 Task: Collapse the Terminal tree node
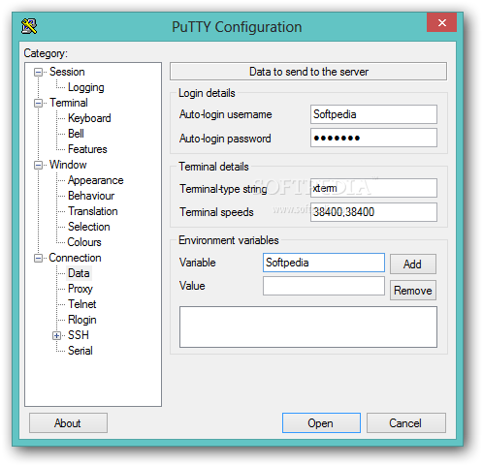pos(38,103)
